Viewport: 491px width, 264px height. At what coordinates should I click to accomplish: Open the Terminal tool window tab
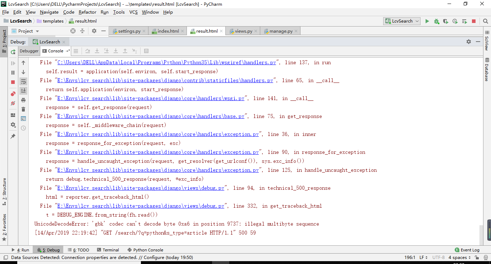(107, 250)
